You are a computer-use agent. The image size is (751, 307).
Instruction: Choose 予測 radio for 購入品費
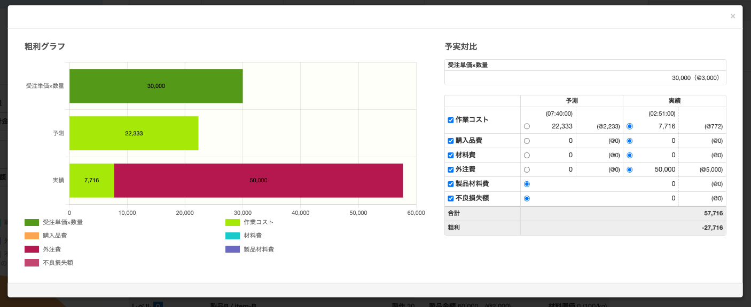pos(527,141)
